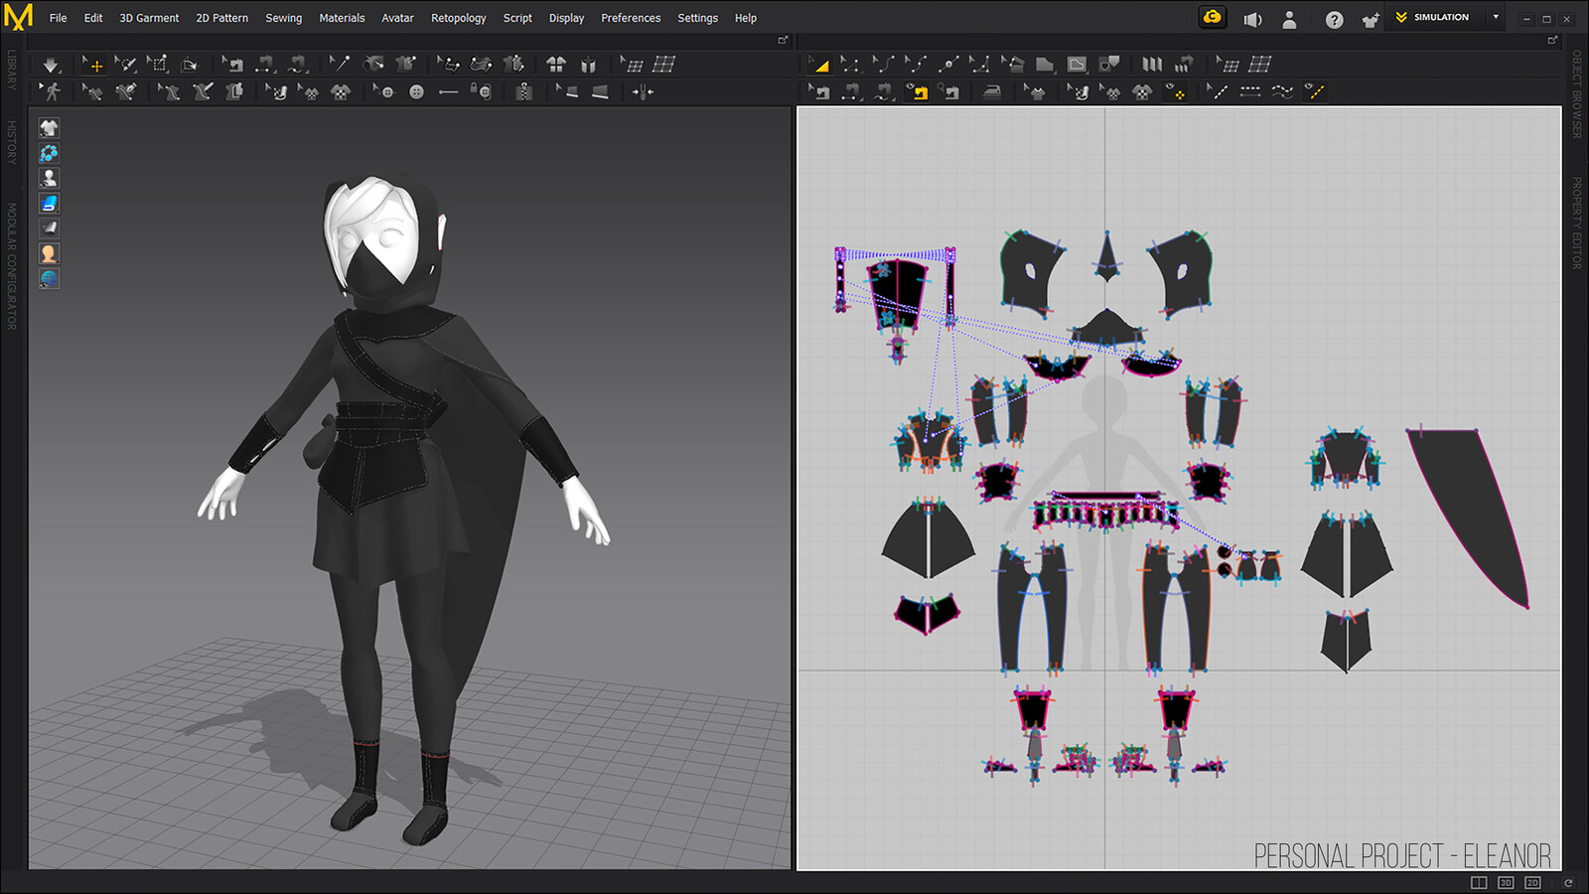Toggle avatar display icon in 3D viewport
1589x894 pixels.
pyautogui.click(x=49, y=178)
